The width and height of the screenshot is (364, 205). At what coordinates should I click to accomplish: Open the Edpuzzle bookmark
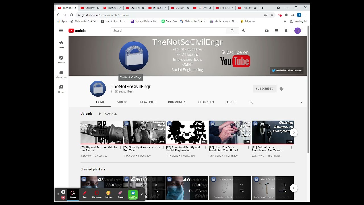click(x=247, y=21)
